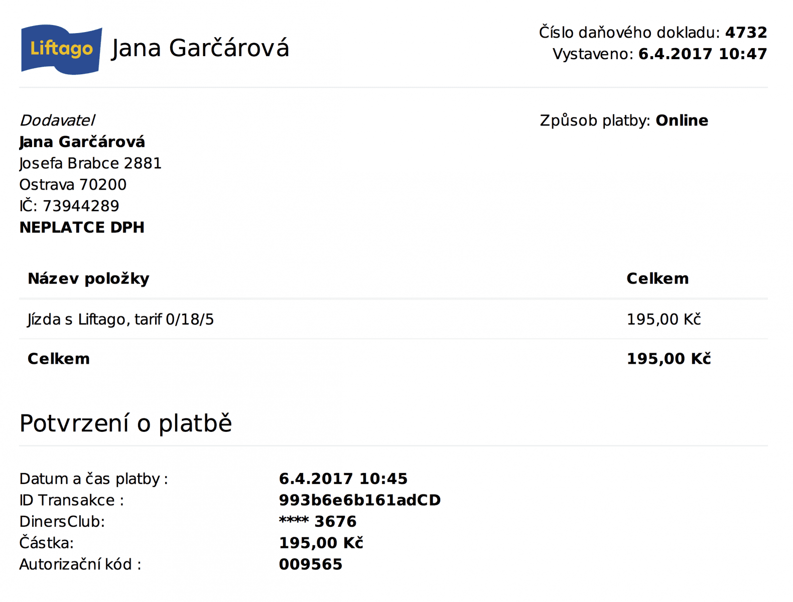Select the tax document number 4732
This screenshot has height=602, width=793.
click(746, 33)
